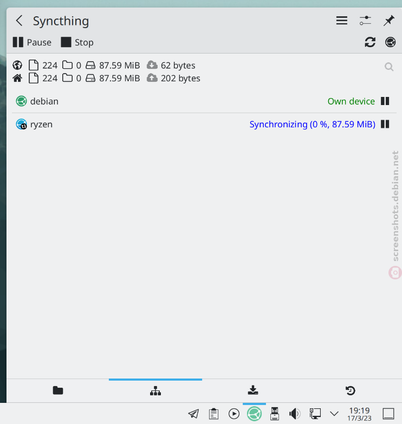Click the Own device status text
The image size is (402, 424).
click(351, 101)
